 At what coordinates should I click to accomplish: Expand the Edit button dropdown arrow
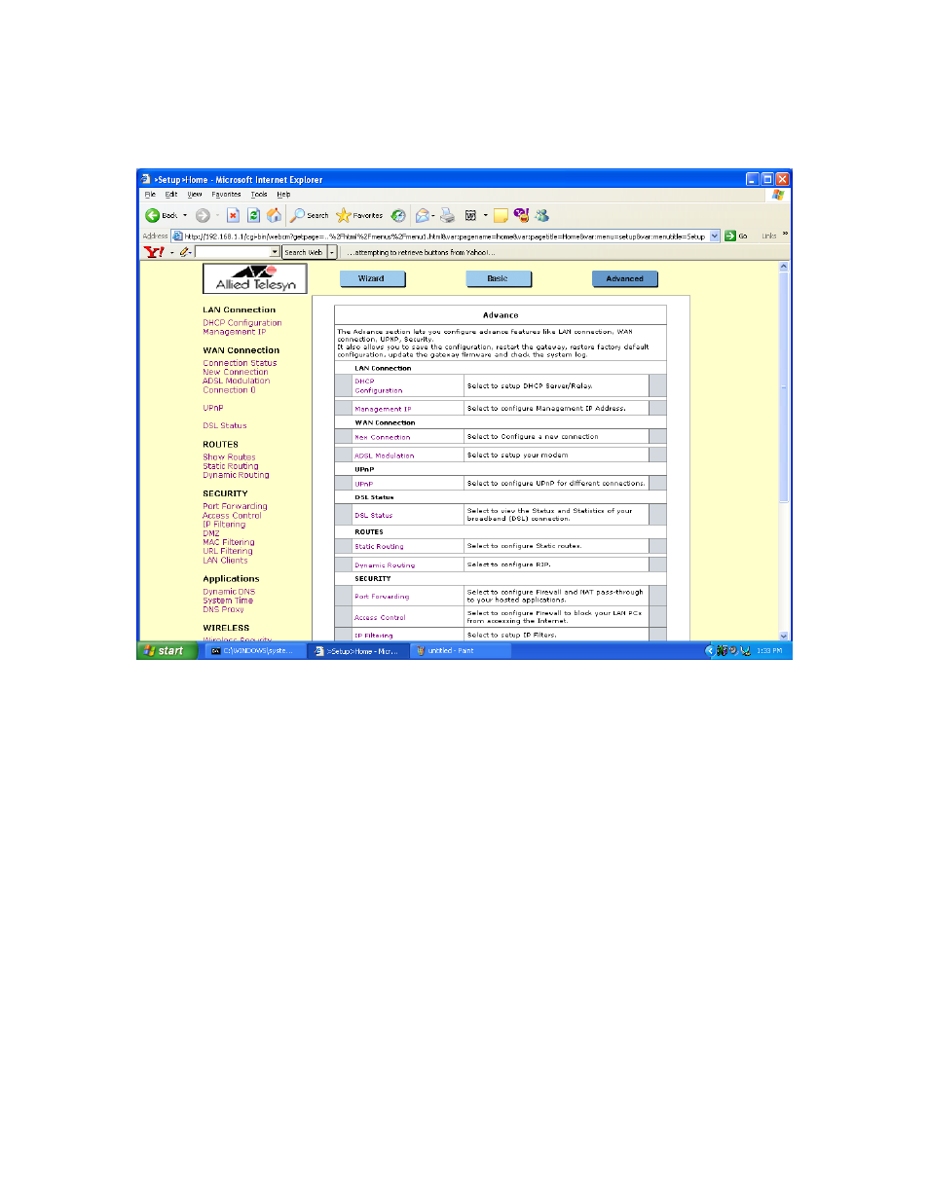point(485,215)
